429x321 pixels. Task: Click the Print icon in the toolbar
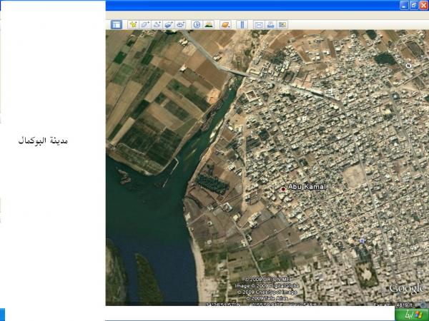[x=271, y=24]
